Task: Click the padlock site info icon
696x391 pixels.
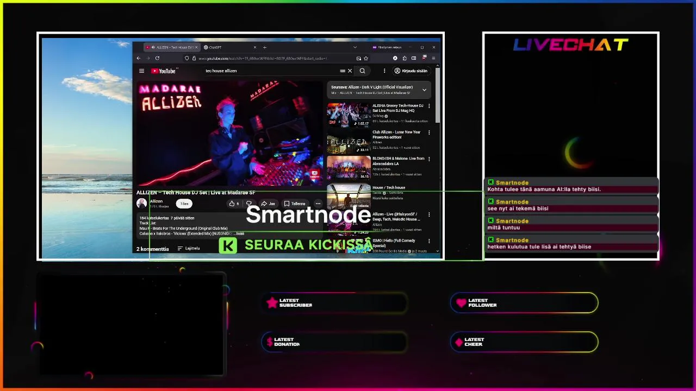Action: point(194,58)
